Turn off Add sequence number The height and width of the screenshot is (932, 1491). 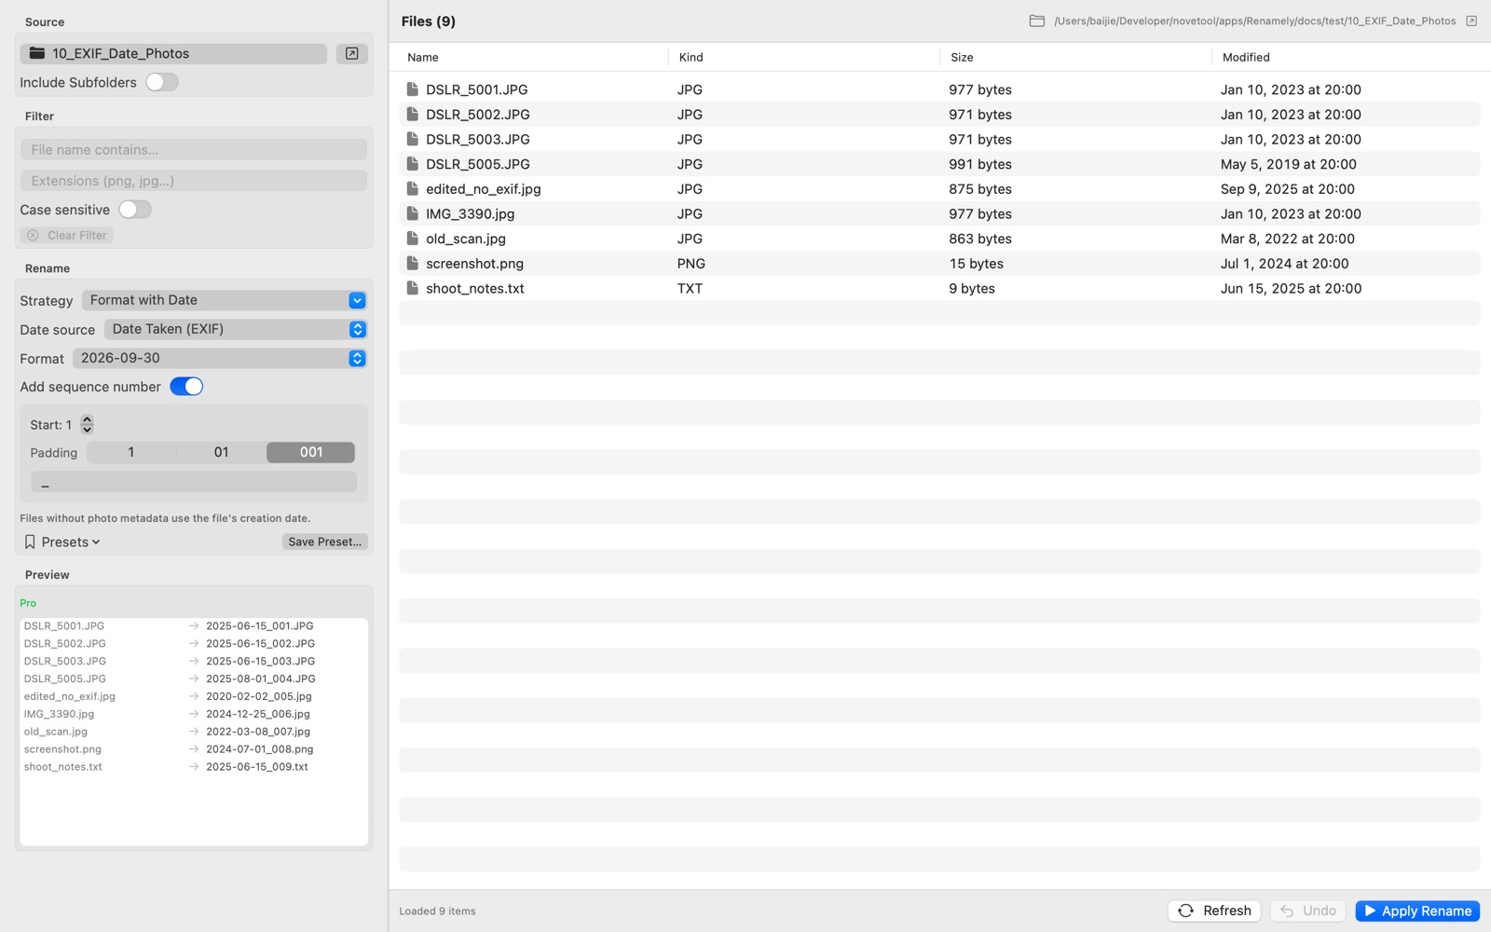(186, 387)
